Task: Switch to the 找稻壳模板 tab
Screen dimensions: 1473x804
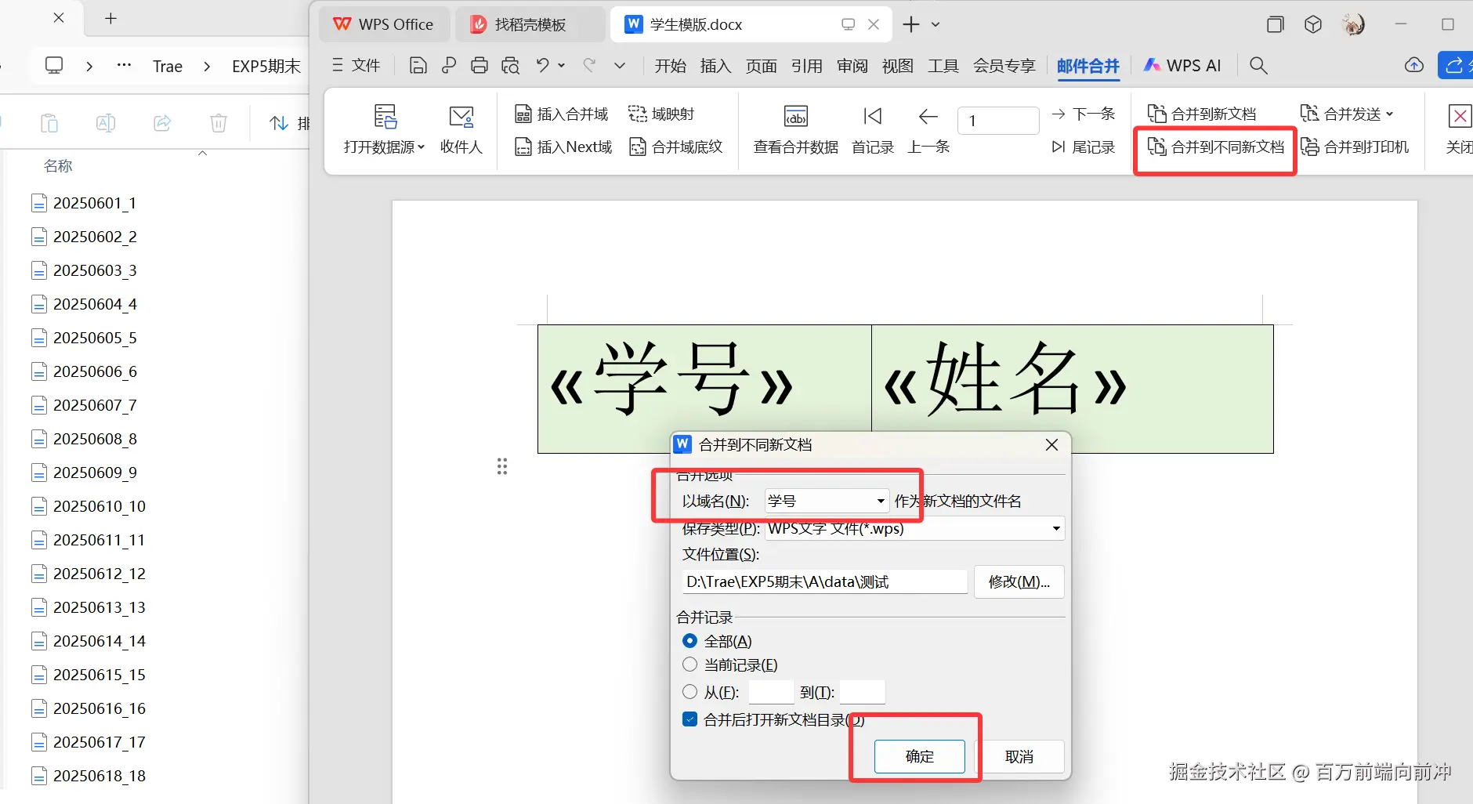Action: [530, 24]
